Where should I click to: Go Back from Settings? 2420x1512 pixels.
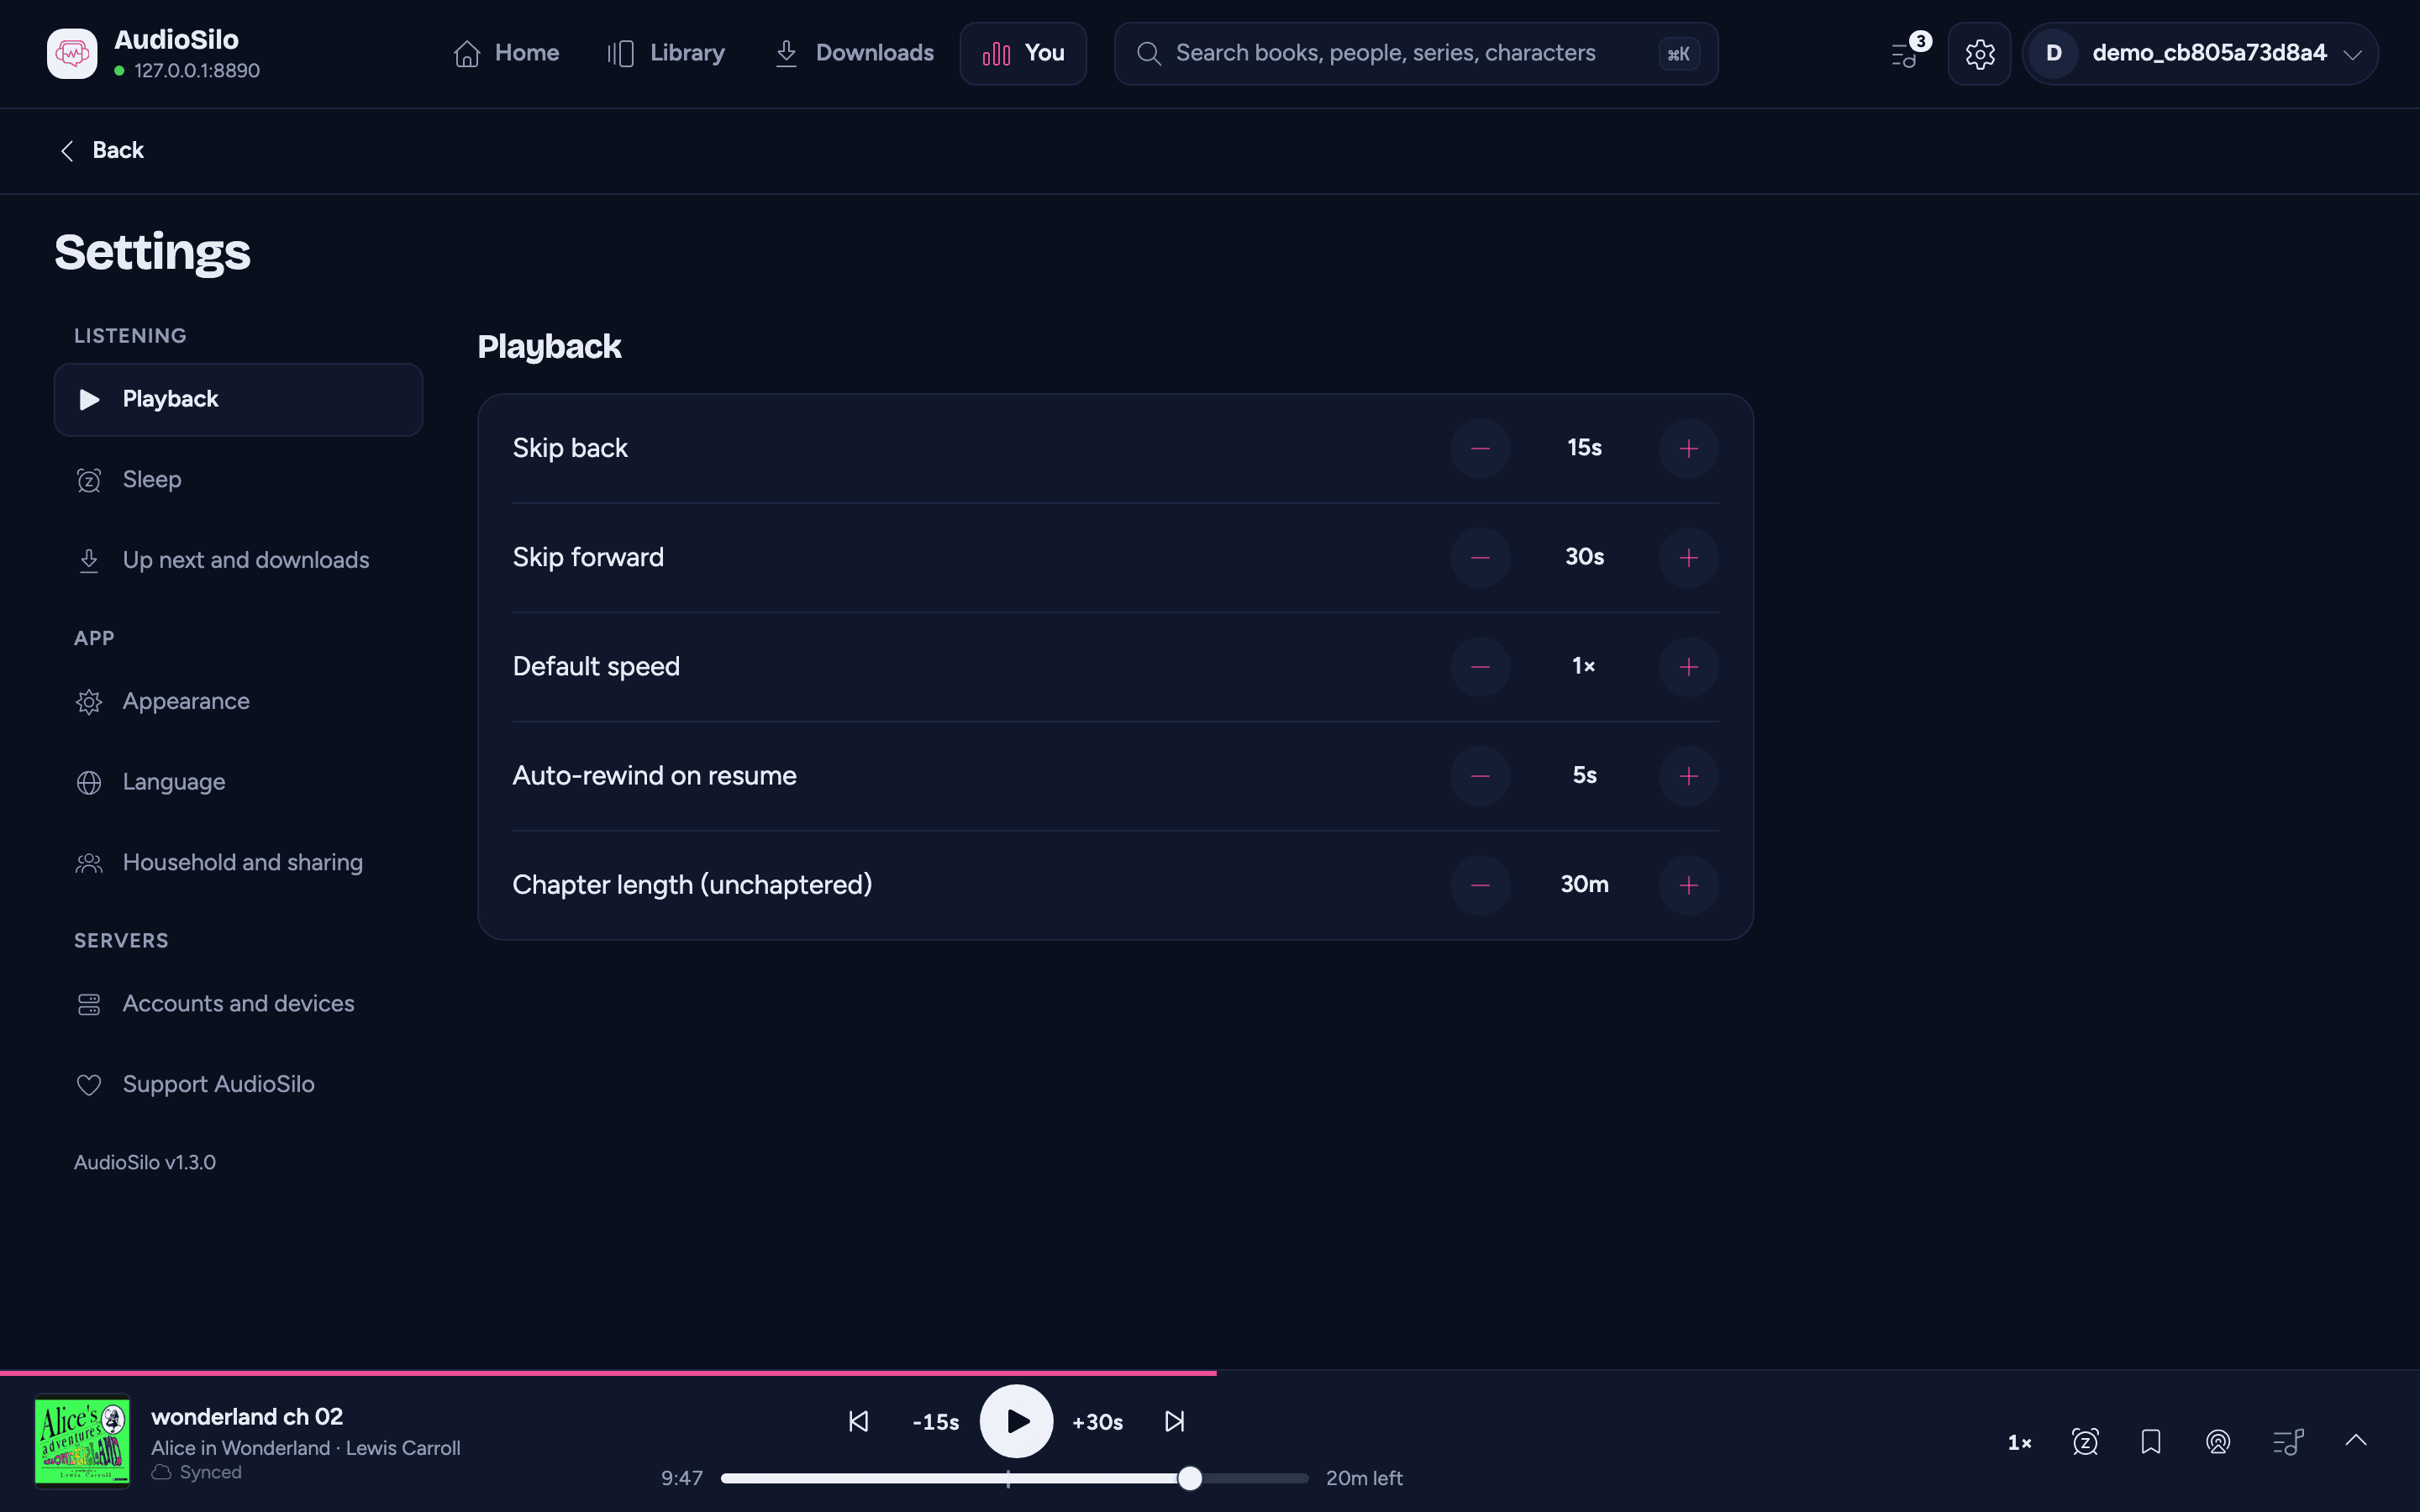(x=102, y=150)
